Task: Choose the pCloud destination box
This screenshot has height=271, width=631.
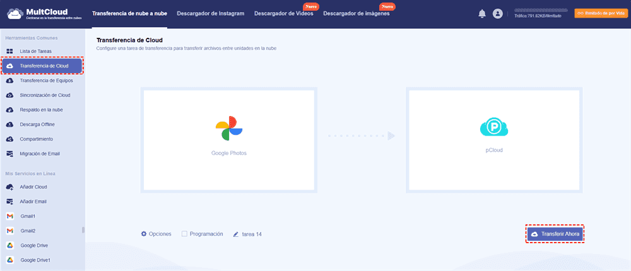Action: tap(494, 140)
